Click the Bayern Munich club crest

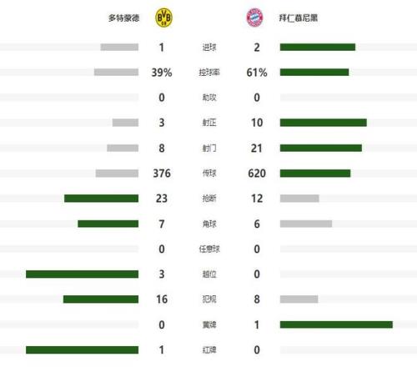point(254,18)
